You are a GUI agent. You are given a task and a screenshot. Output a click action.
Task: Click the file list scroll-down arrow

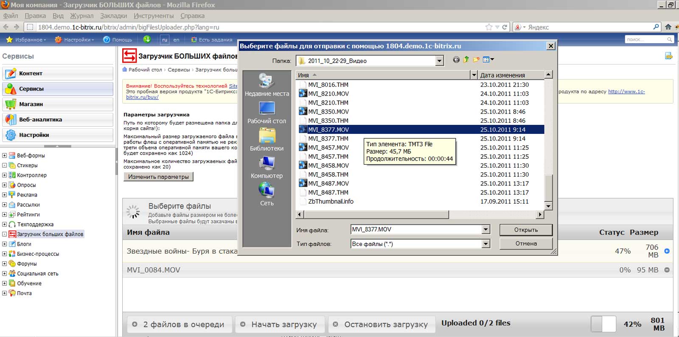click(548, 206)
